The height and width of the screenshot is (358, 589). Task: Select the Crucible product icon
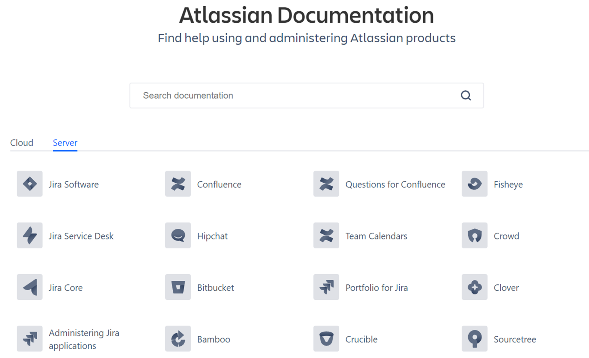point(326,338)
